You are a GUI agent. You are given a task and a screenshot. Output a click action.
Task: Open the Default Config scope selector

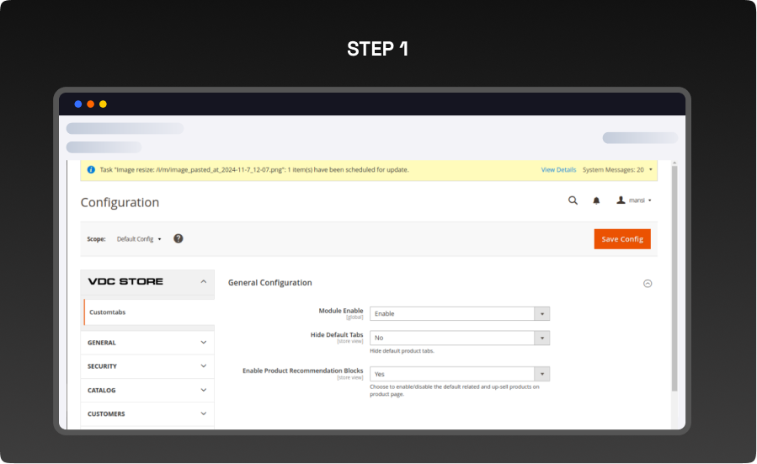point(139,239)
